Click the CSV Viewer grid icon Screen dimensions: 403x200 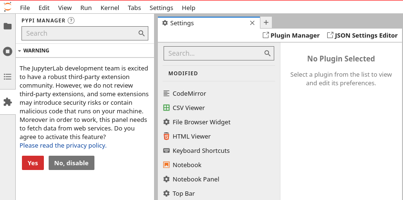(x=166, y=108)
